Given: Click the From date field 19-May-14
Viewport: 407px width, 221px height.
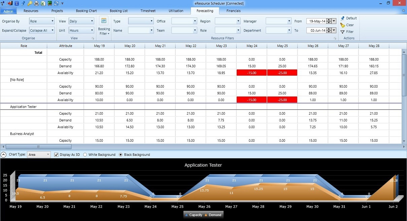Looking at the screenshot, I should tap(316, 21).
